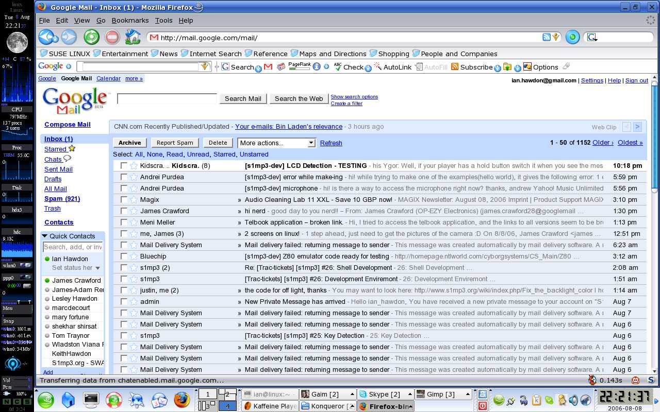Screen dimensions: 660x412
Task: Click the PageRank indicator in Google Toolbar
Action: tap(300, 66)
